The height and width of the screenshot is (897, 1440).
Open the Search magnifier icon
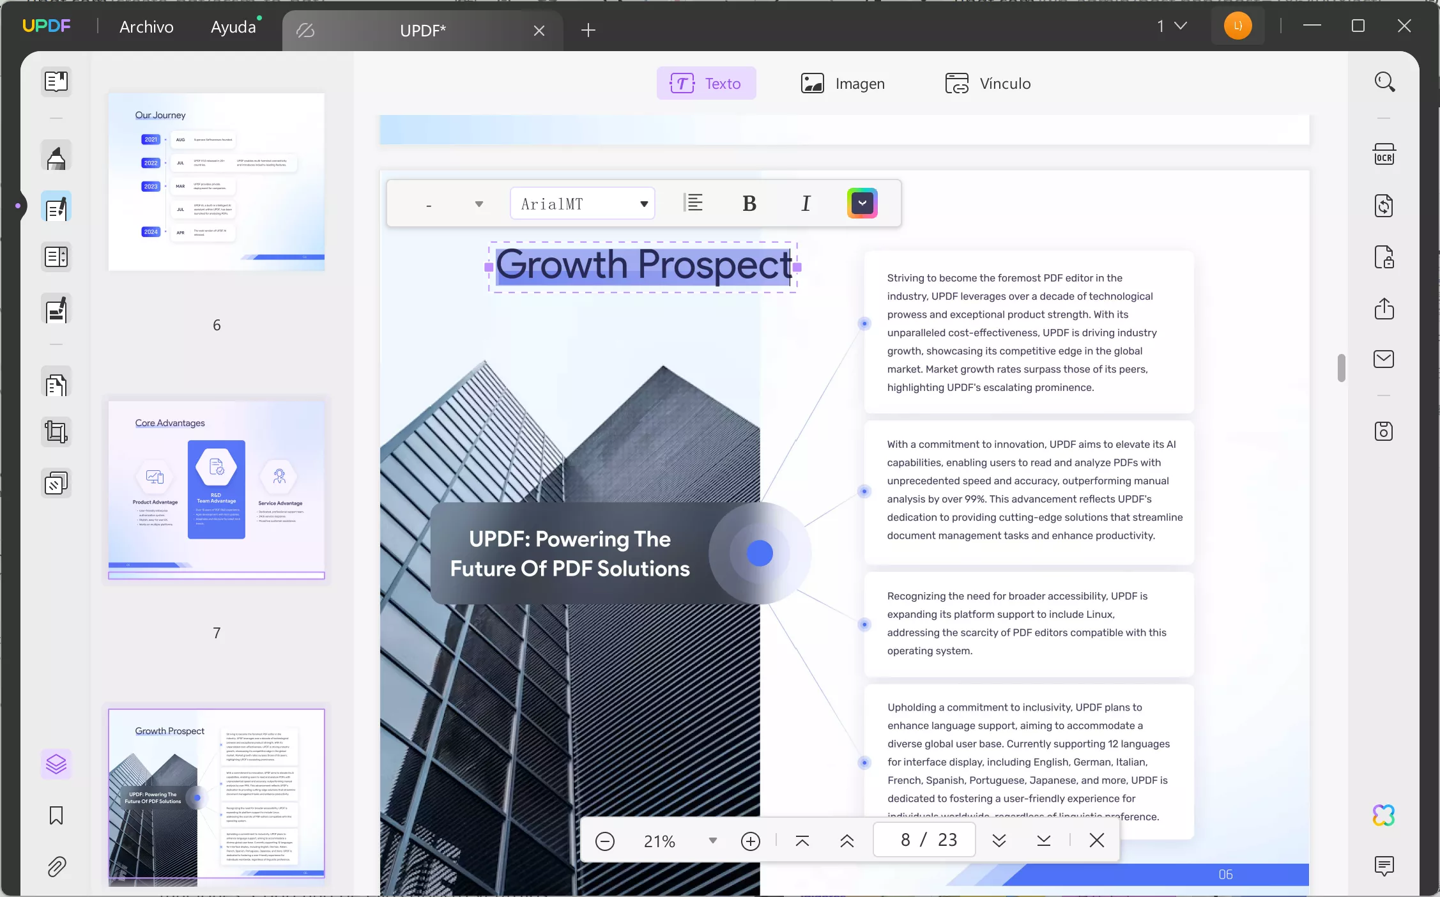pyautogui.click(x=1384, y=82)
